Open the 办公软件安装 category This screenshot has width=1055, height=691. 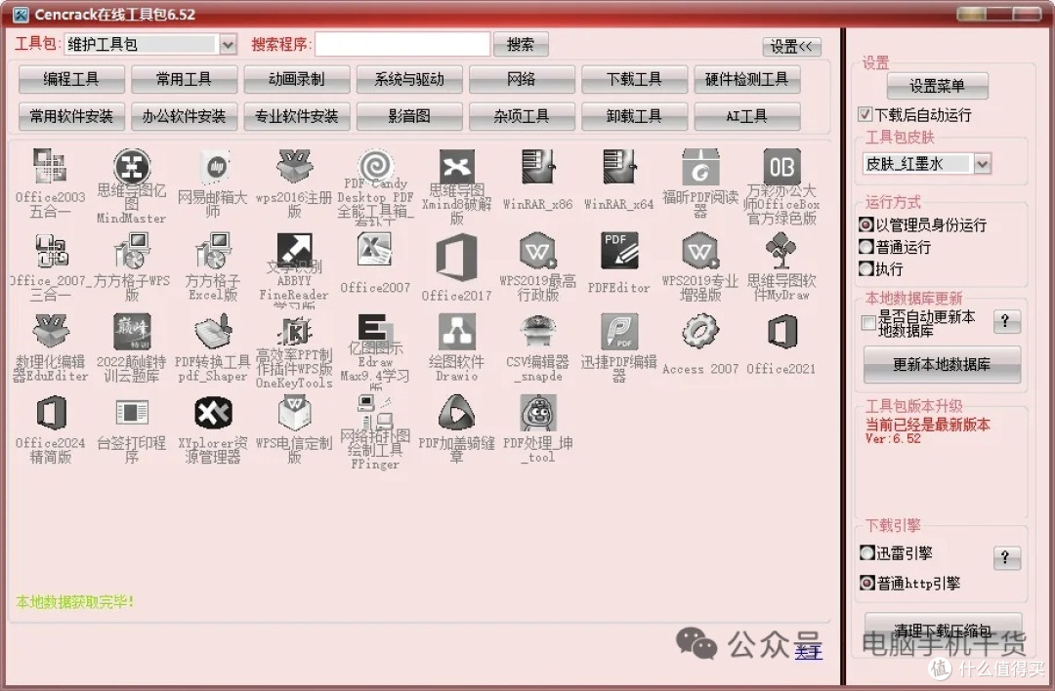coord(184,116)
